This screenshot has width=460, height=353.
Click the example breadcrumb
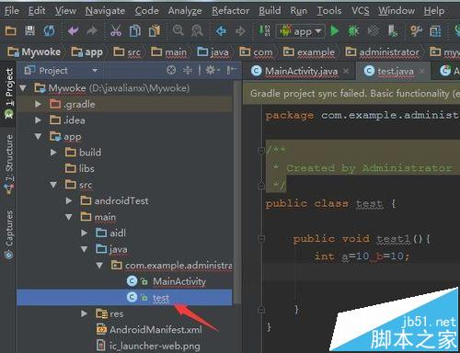[x=309, y=51]
